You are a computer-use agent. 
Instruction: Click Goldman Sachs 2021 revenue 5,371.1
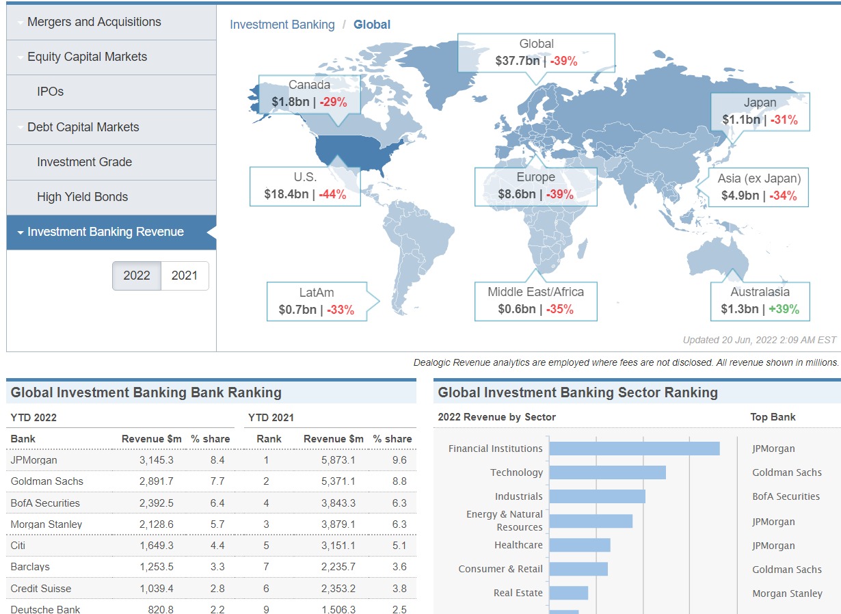(338, 481)
